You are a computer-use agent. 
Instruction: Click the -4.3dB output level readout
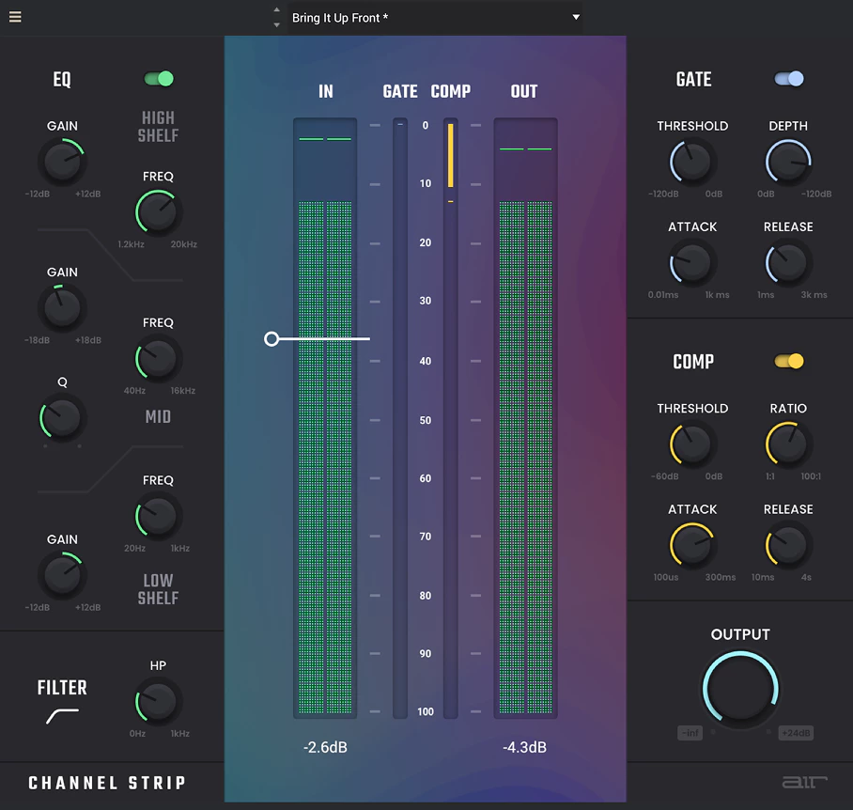tap(523, 747)
